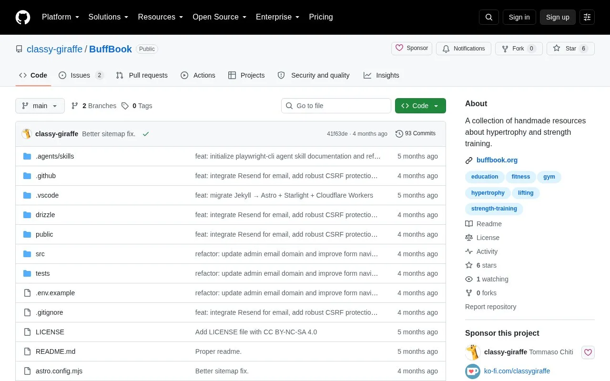Screen dimensions: 610x381
Task: Click classy-giraffe avatar in commit bar
Action: pos(27,134)
